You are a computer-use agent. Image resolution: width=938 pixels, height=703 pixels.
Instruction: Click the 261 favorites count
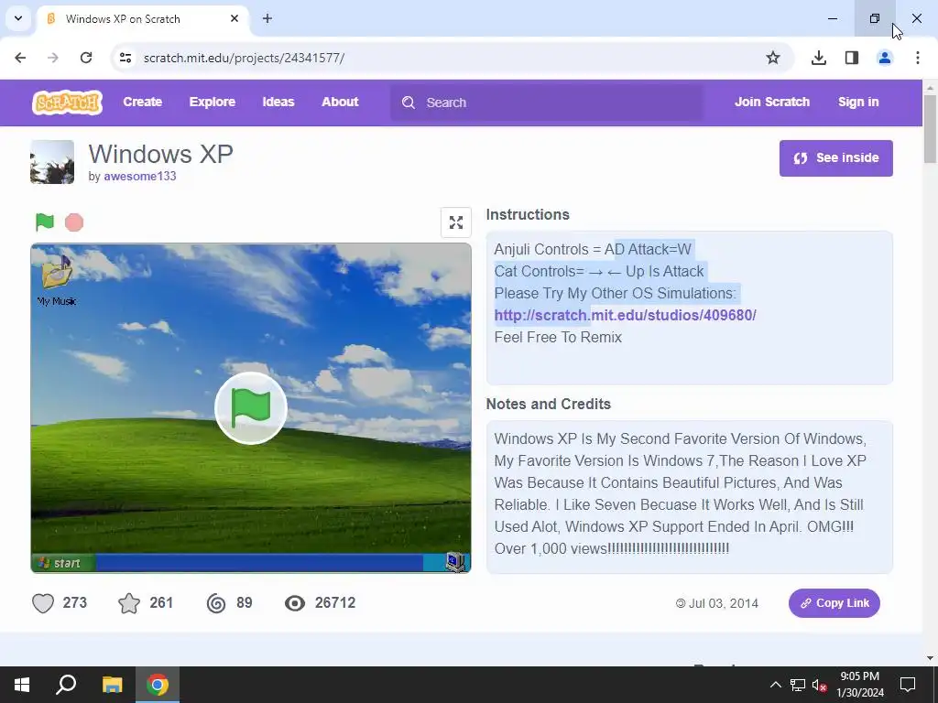point(161,602)
